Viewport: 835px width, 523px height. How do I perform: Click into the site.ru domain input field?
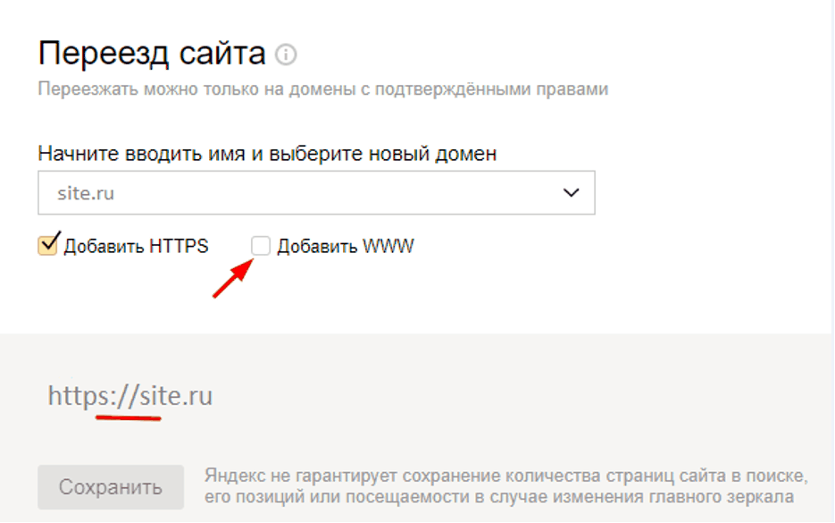(x=316, y=193)
